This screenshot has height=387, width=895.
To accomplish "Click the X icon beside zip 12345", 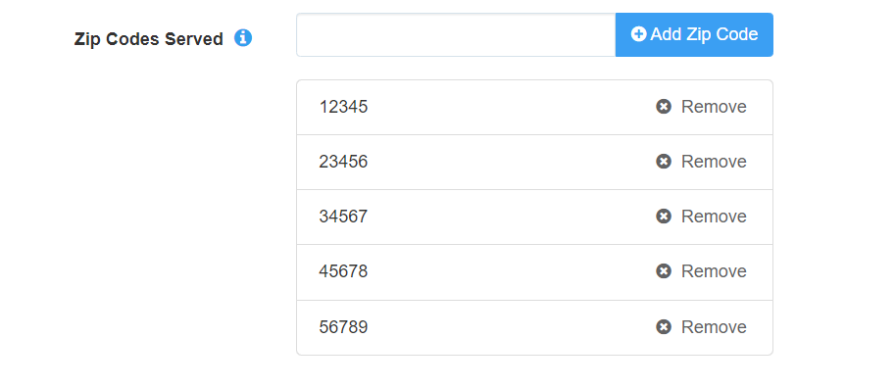I will point(664,107).
